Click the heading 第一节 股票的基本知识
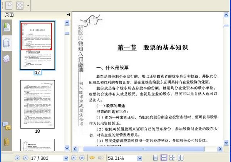231x162 pixels. (152, 48)
